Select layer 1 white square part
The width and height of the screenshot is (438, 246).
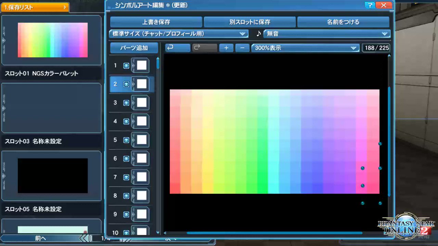(x=142, y=66)
